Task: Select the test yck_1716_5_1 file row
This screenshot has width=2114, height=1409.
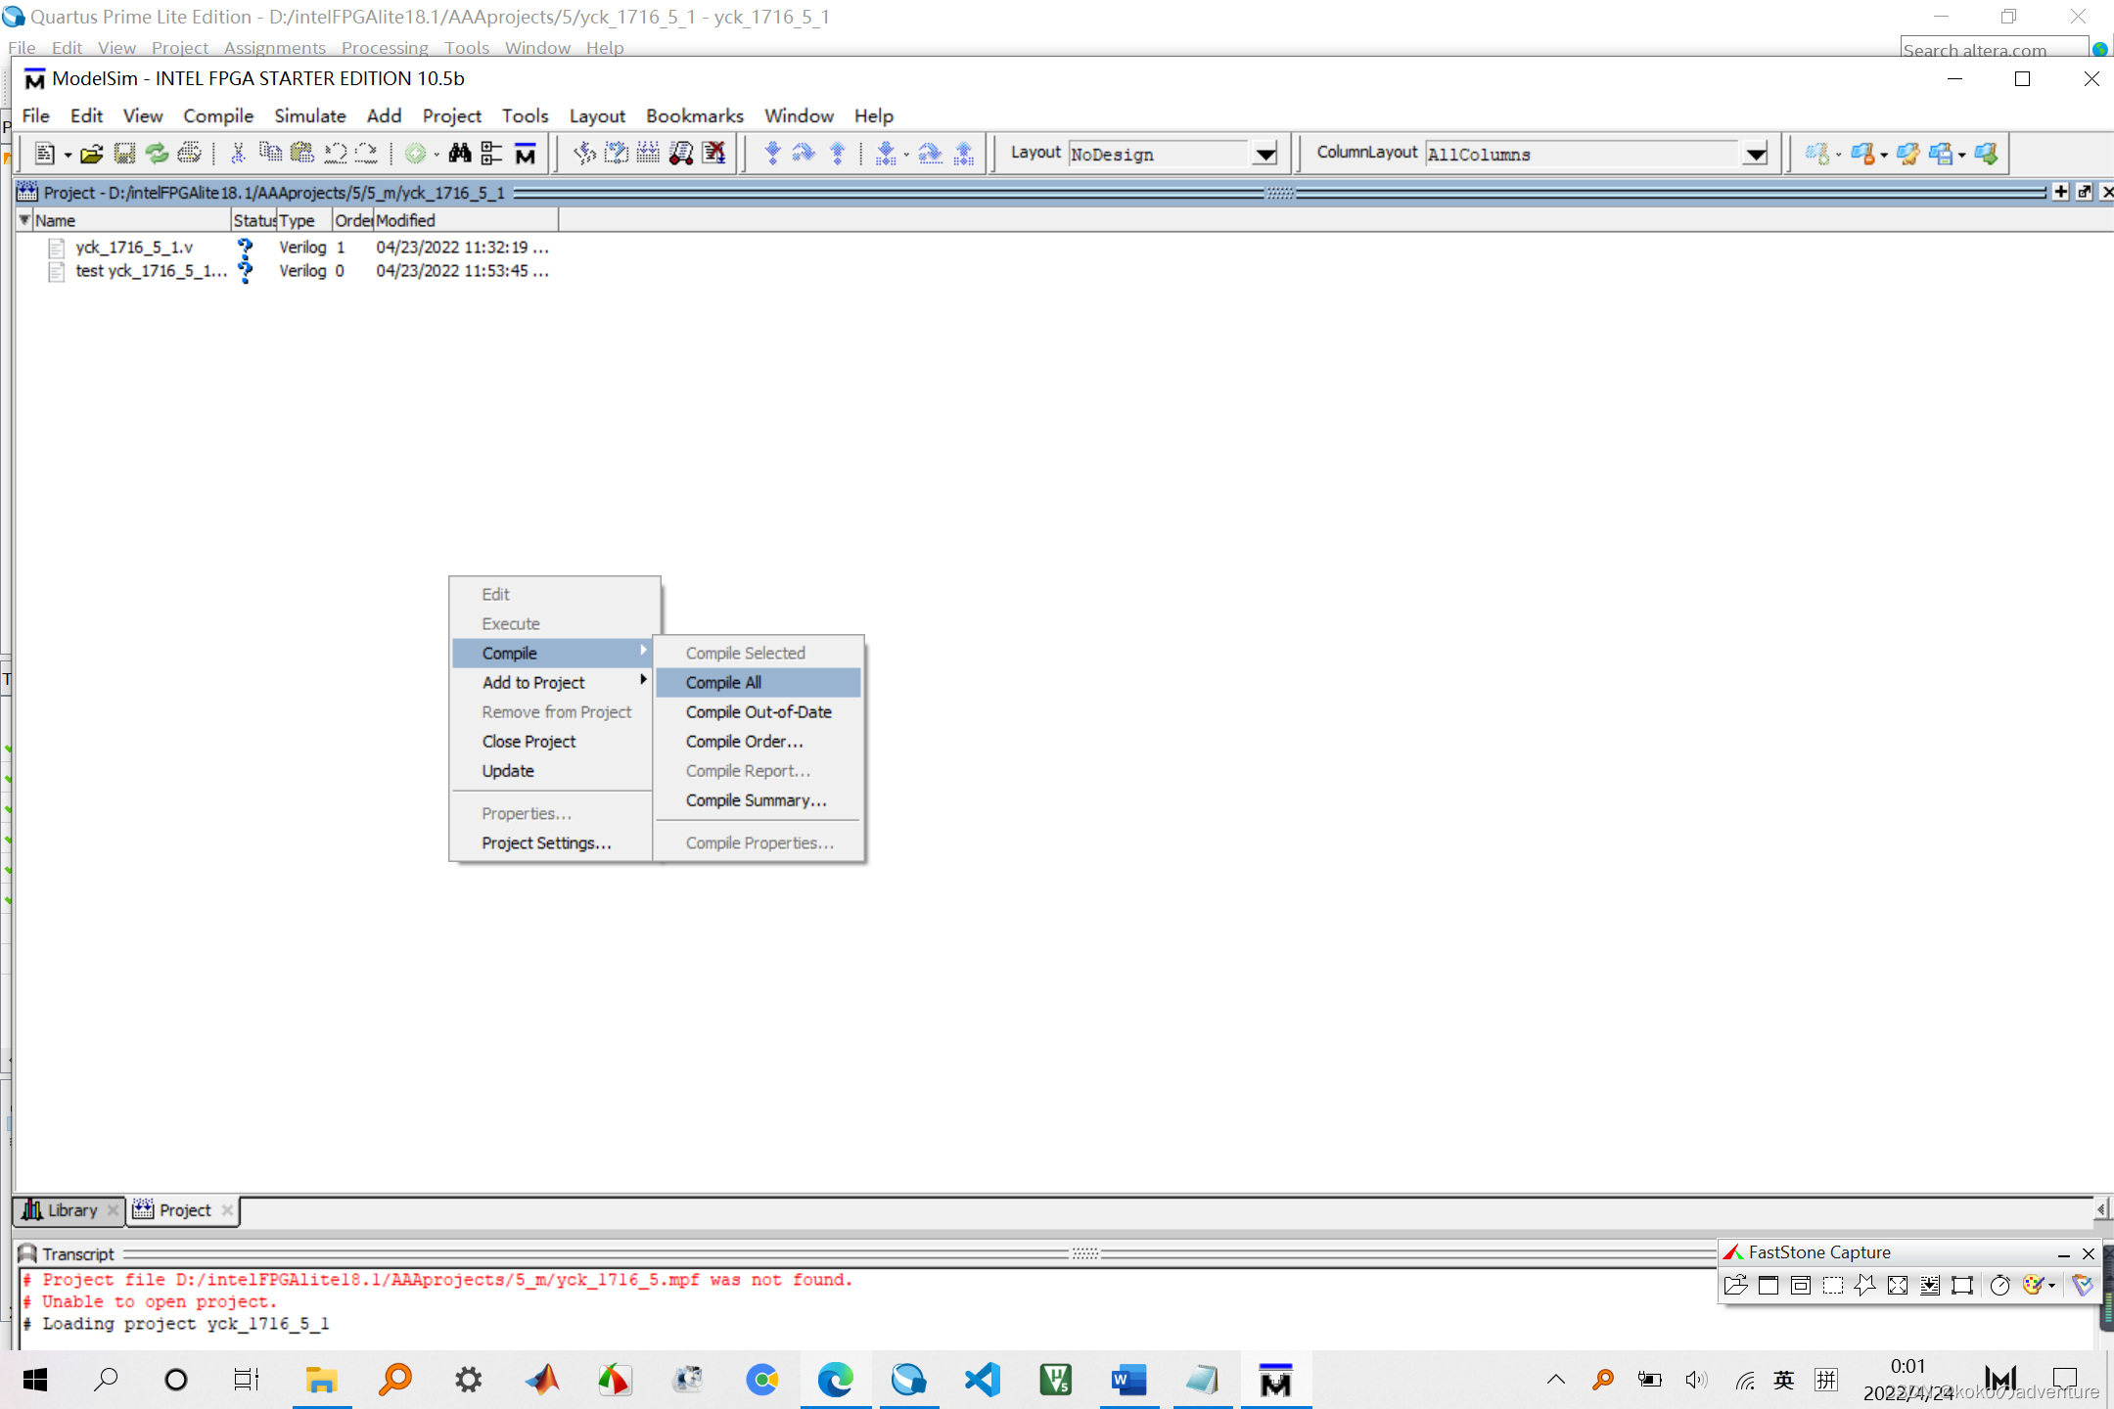Action: click(299, 271)
